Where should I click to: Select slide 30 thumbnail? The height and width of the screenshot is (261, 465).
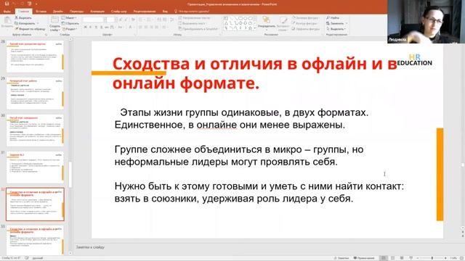coord(35,130)
